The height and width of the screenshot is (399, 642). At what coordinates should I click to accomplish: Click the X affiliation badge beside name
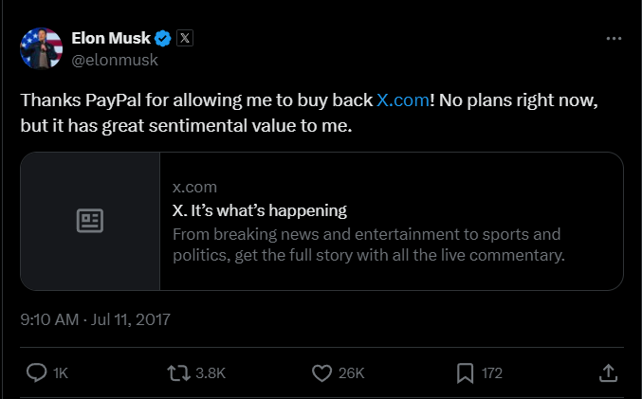coord(185,39)
